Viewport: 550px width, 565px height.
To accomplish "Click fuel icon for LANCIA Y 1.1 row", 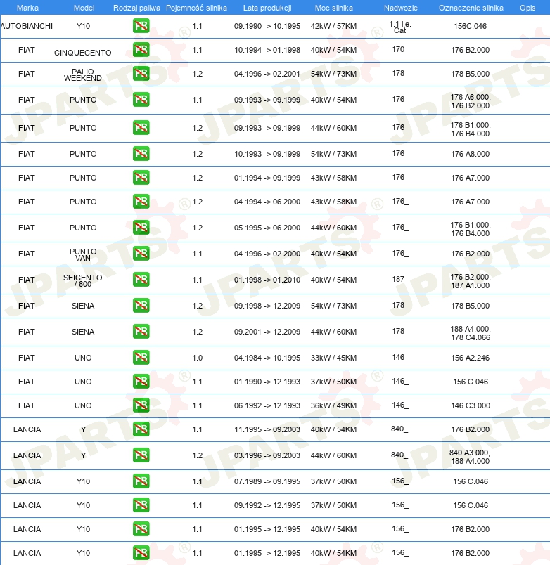I will 141,429.
